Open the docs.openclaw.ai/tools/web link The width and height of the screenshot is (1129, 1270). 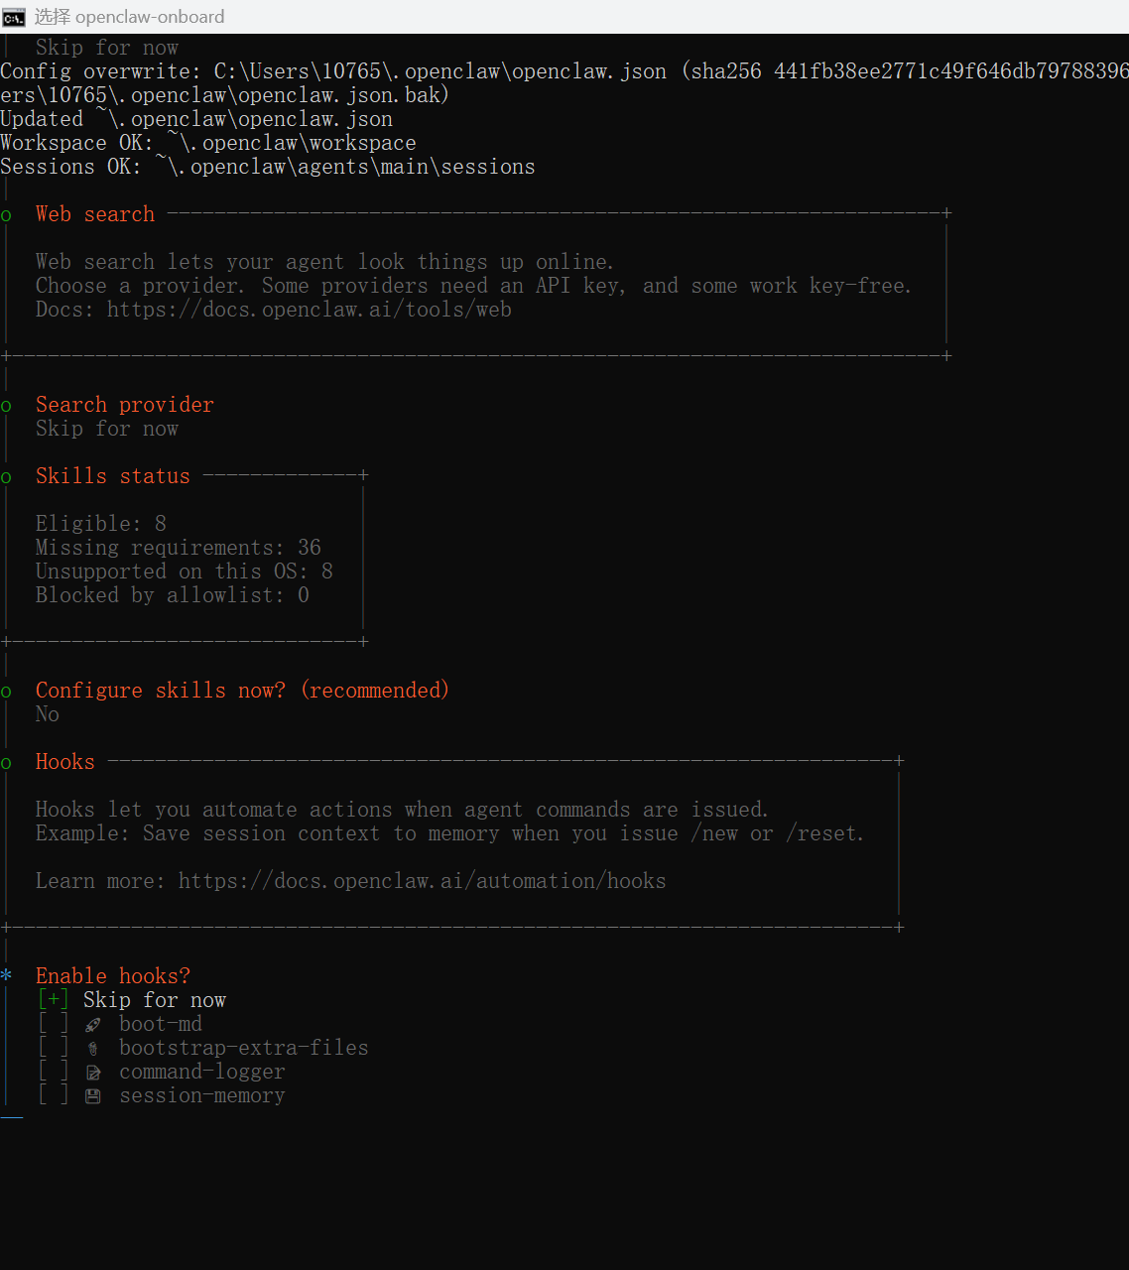tap(310, 310)
